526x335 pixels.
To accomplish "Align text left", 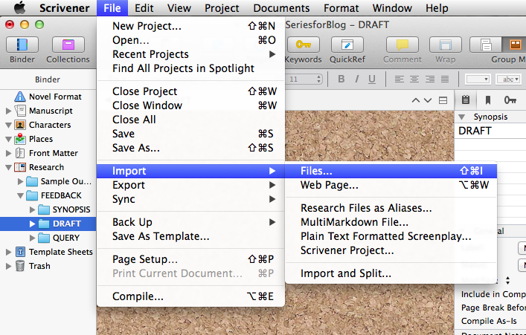I will coord(399,79).
